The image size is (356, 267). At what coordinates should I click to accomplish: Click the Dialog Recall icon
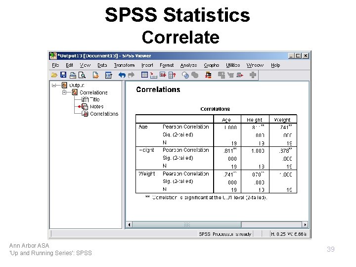click(x=108, y=75)
